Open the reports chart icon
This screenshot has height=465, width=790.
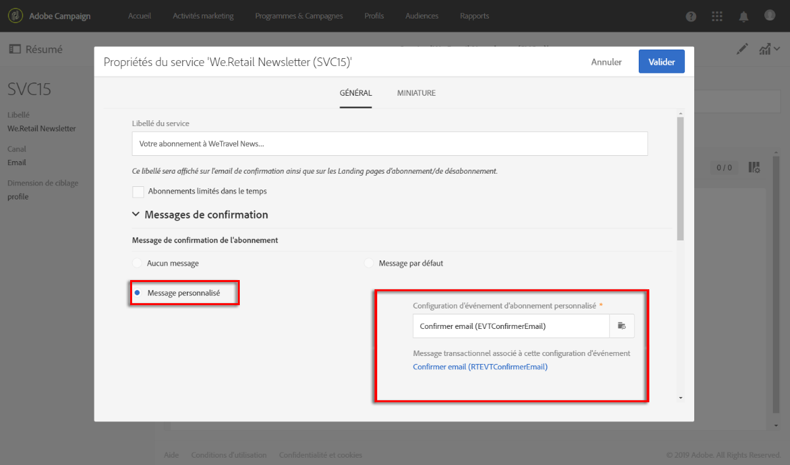tap(765, 49)
